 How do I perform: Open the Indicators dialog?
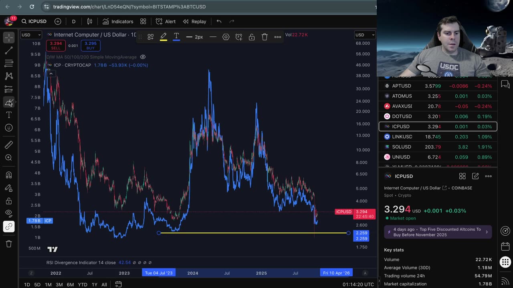tap(118, 21)
